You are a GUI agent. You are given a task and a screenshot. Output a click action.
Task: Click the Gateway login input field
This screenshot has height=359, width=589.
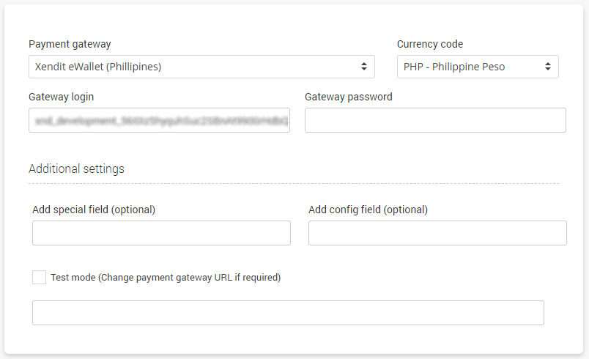tap(159, 120)
